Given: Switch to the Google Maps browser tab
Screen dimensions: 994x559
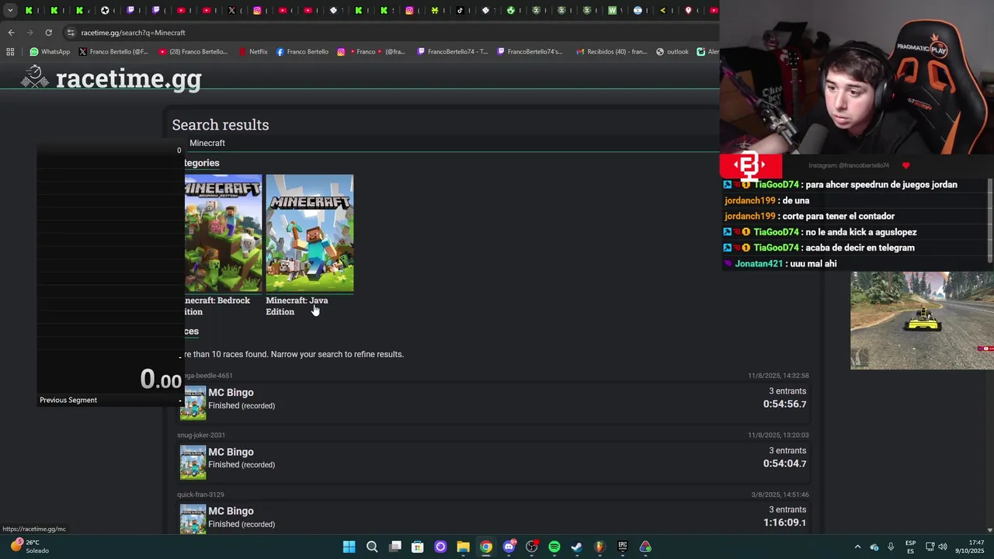Looking at the screenshot, I should pos(688,10).
